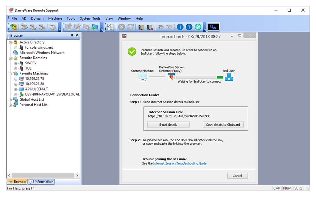
Task: Open the checklist properties toolbar icon
Action: tap(110, 27)
